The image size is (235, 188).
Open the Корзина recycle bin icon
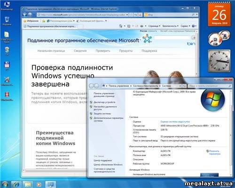click(7, 21)
